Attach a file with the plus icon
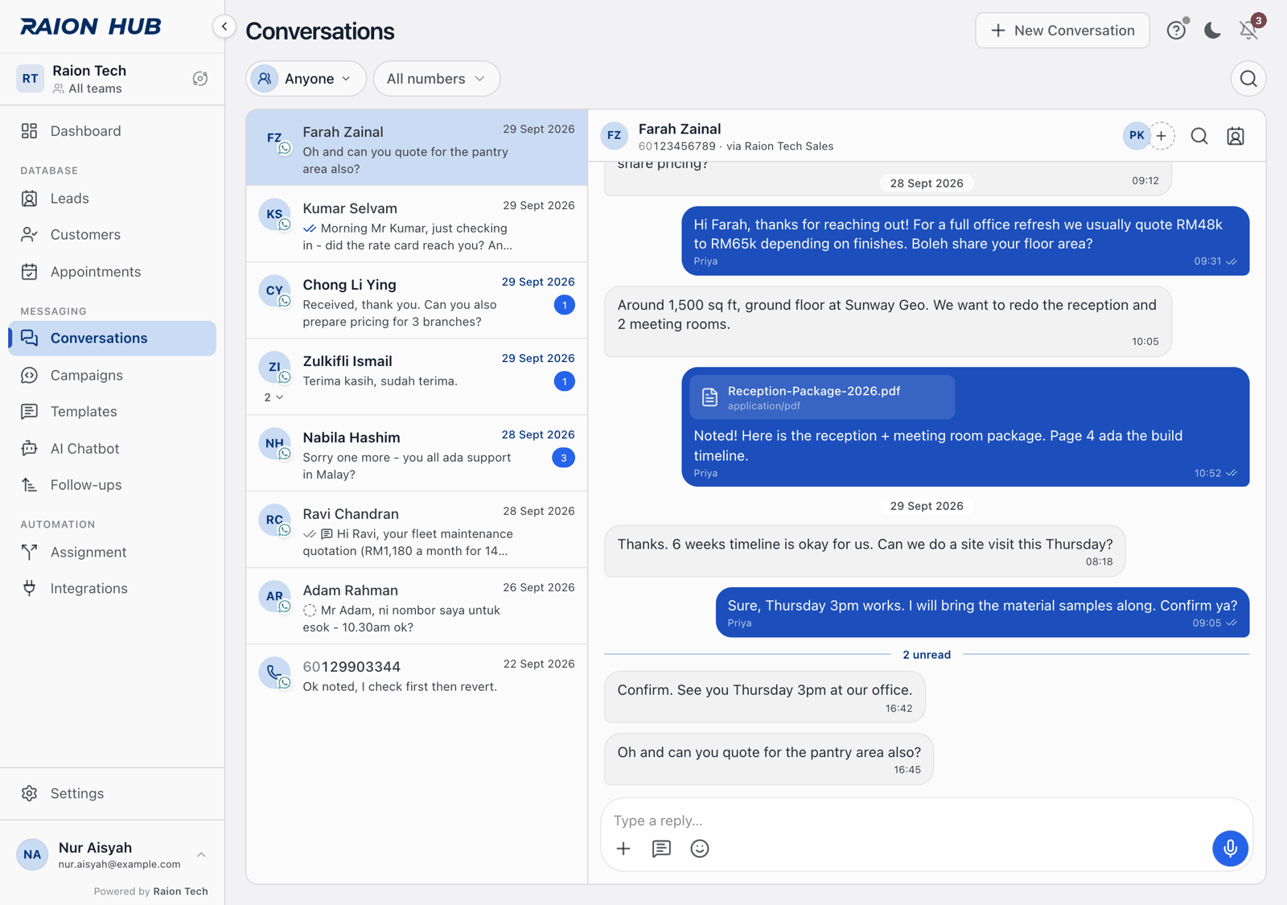Viewport: 1287px width, 905px height. [623, 849]
